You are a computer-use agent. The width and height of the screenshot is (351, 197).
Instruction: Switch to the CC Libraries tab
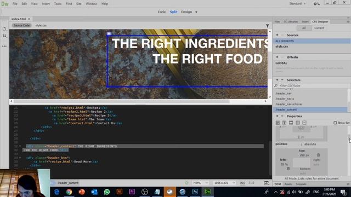point(291,22)
